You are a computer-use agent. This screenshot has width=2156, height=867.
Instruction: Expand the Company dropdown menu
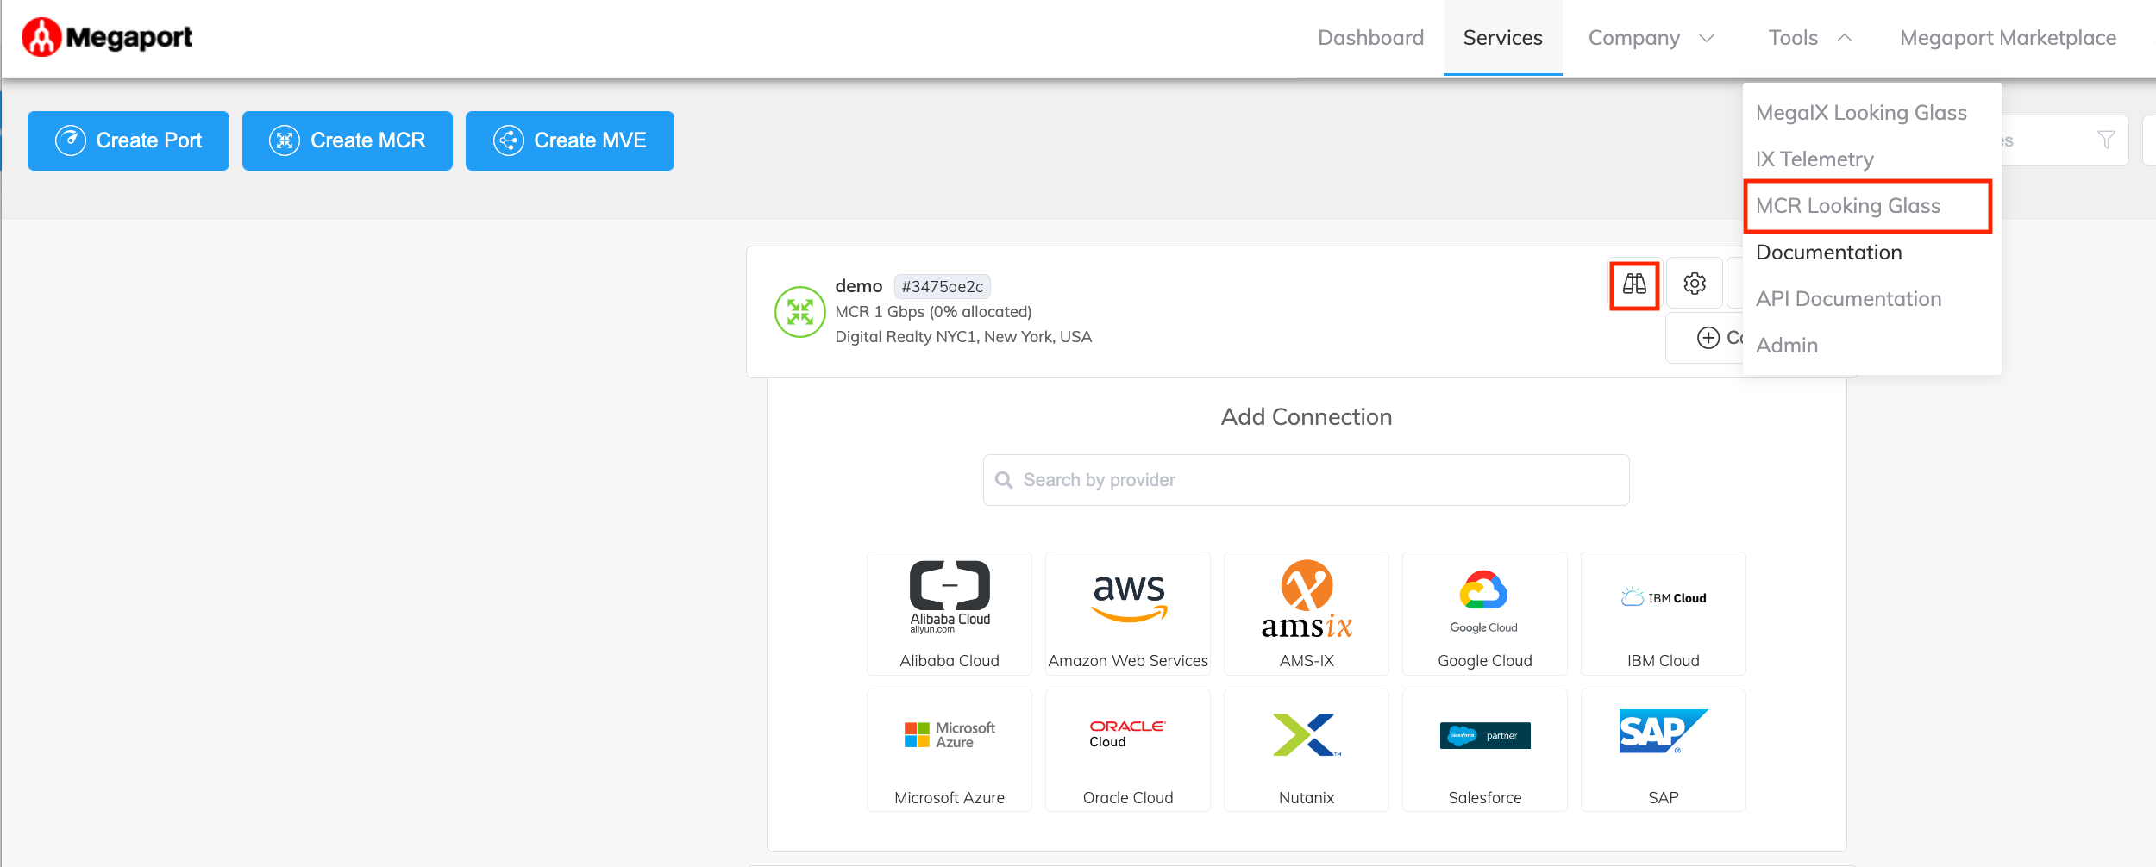tap(1651, 38)
